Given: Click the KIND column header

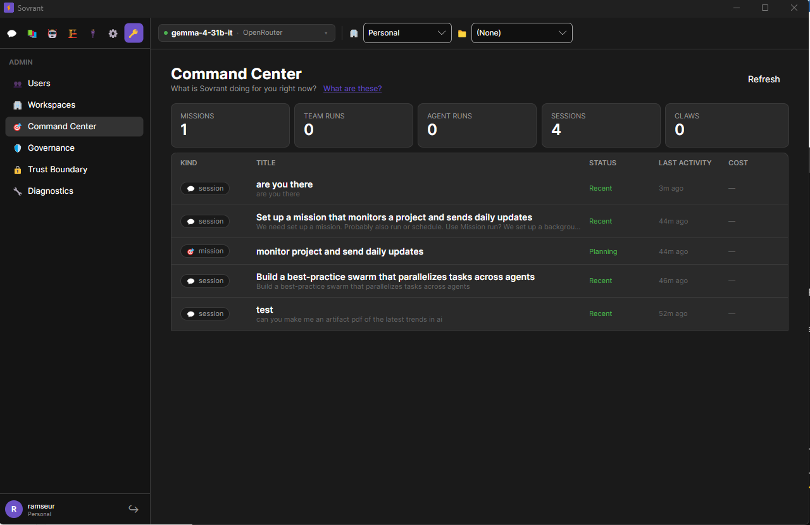Looking at the screenshot, I should tap(189, 163).
